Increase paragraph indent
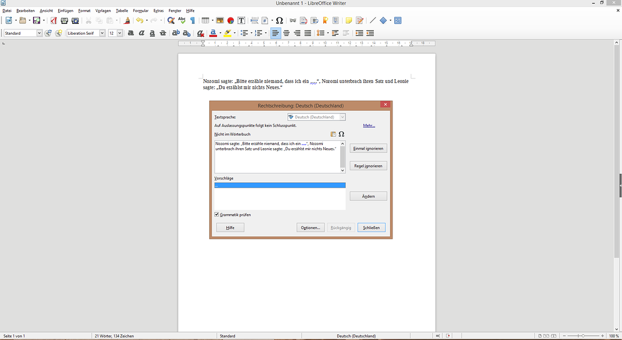Screen dimensions: 622x340 click(x=359, y=33)
